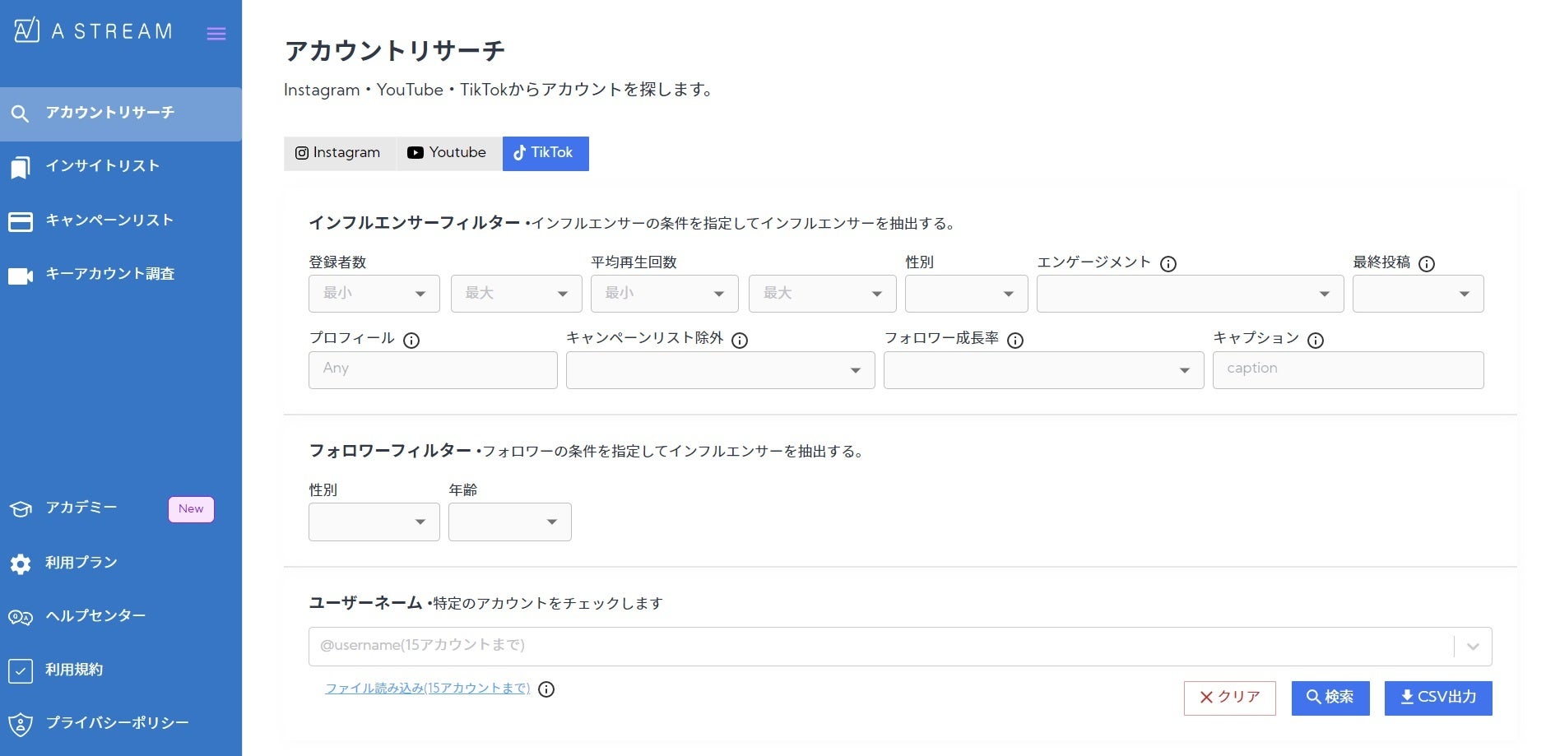Image resolution: width=1546 pixels, height=756 pixels.
Task: Click info icon beside キャンペーンリスト除外
Action: click(740, 341)
